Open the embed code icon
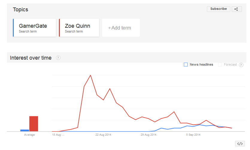The image size is (250, 150). 240,143
